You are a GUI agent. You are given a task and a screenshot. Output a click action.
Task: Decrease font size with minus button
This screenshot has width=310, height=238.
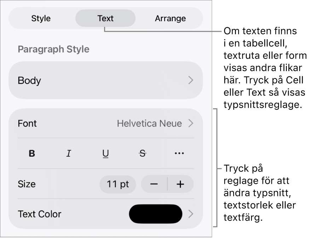(x=154, y=184)
